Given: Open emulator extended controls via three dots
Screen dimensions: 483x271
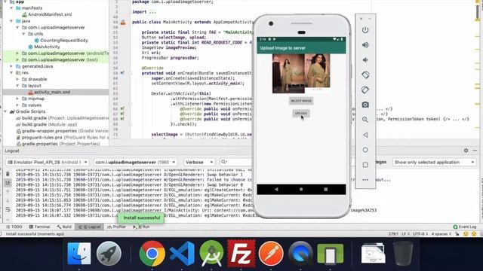Looking at the screenshot, I should [365, 180].
